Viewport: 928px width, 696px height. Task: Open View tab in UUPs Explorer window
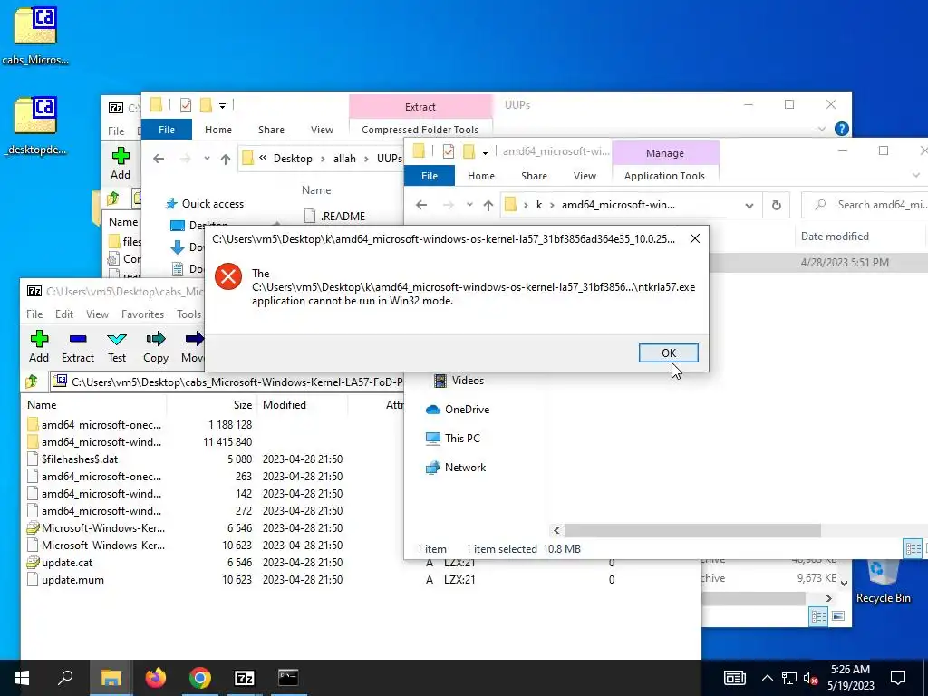coord(322,129)
